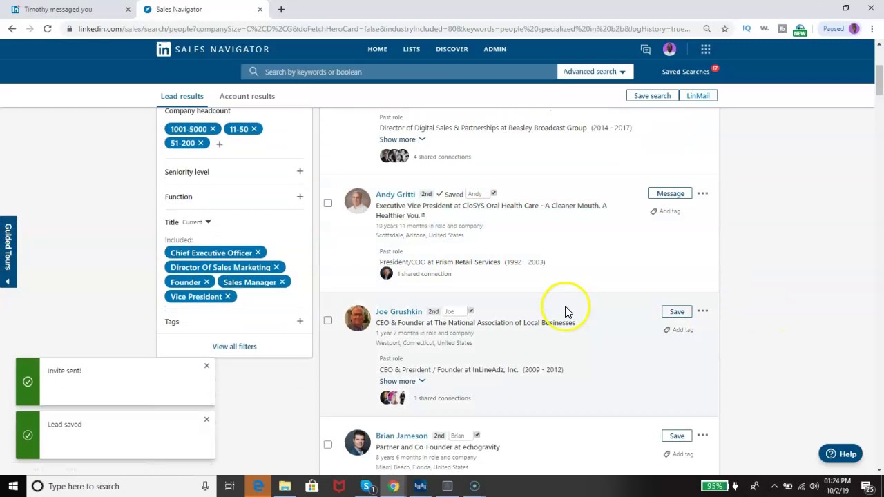The image size is (884, 497).
Task: Switch to Lead results tab
Action: (182, 96)
